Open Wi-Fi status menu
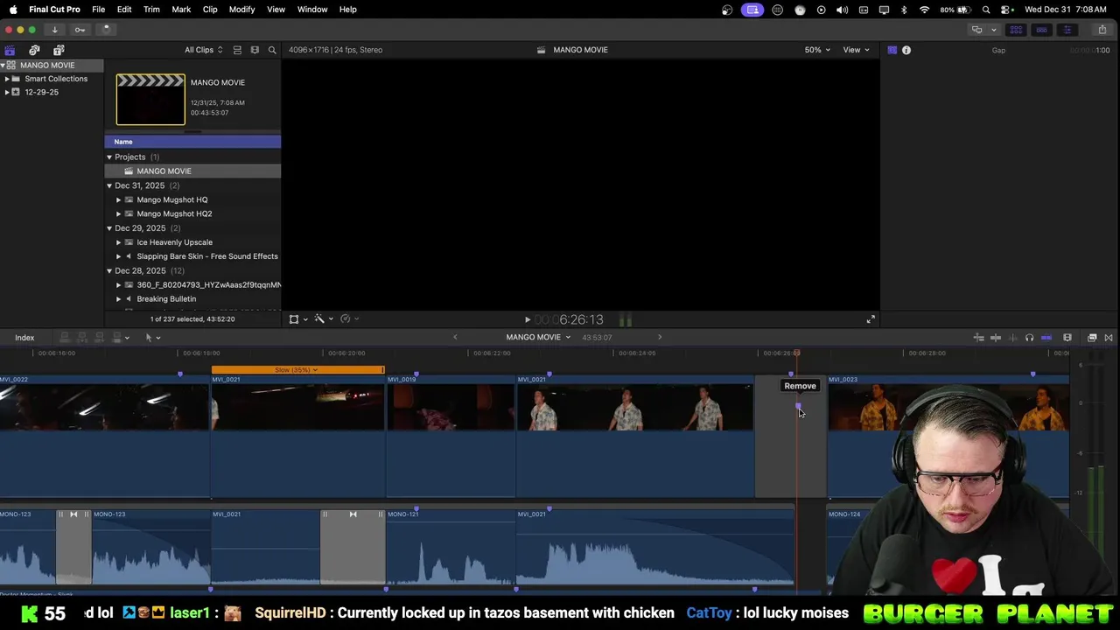The width and height of the screenshot is (1120, 630). [x=925, y=10]
